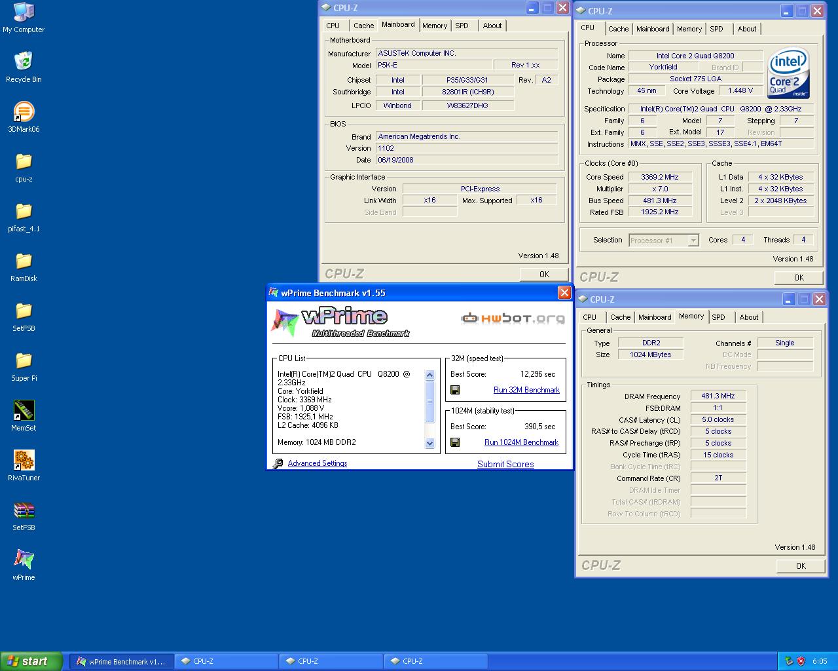Click the Submit Scores link

505,464
